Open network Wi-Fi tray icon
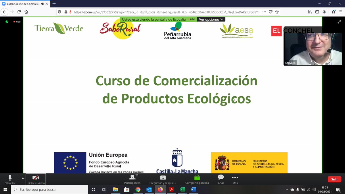Viewport: 345px width, 194px height. coord(308,189)
